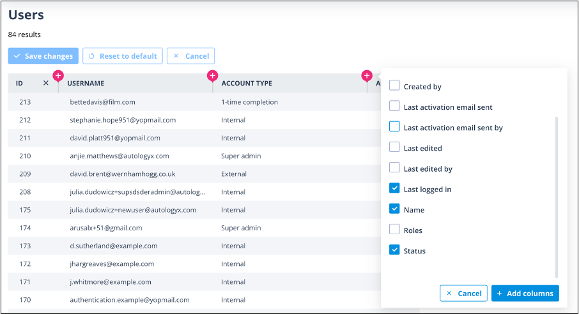Click authentication.example@yopmail.com username

130,300
